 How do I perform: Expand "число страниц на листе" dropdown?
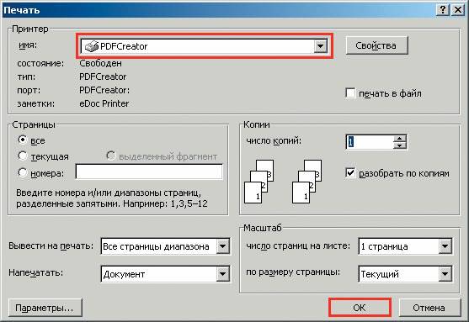[x=445, y=246]
